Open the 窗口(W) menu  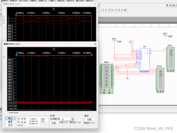[80, 1]
